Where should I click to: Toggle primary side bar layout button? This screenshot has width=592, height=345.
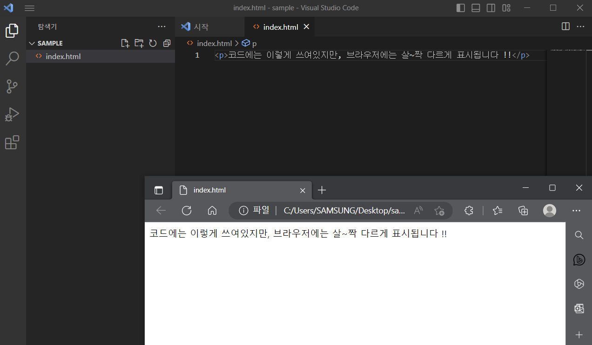coord(461,8)
